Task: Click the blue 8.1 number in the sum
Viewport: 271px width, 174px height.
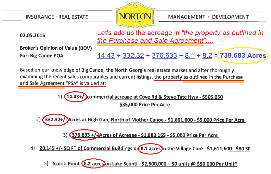Action: coord(189,56)
